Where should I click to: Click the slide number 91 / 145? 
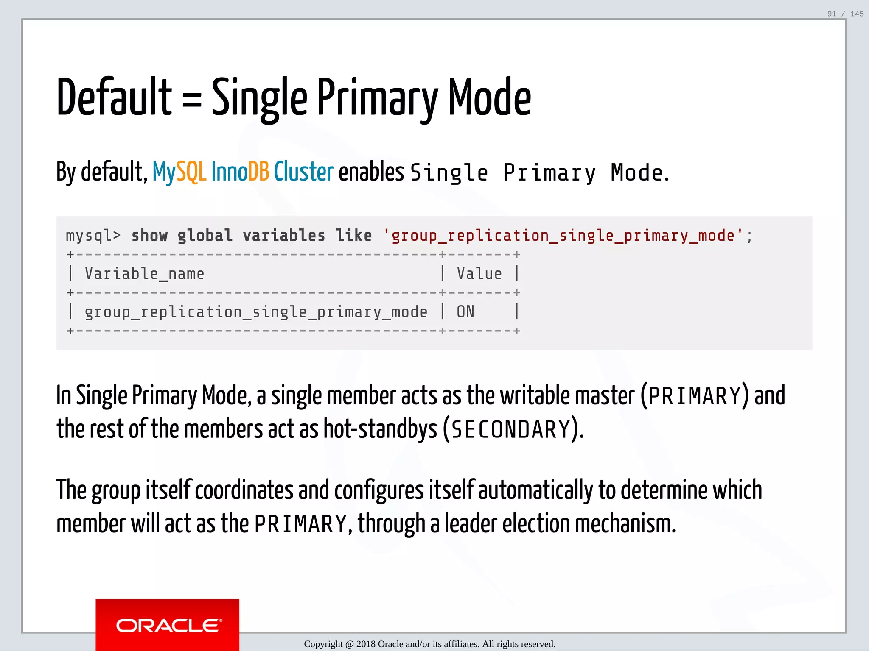click(845, 14)
